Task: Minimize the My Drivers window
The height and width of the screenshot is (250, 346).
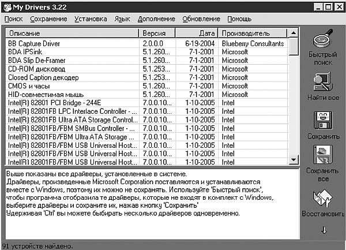Action: click(318, 7)
